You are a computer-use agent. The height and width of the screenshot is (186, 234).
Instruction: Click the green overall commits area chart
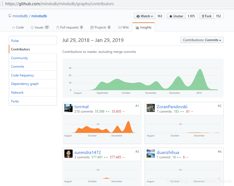[143, 78]
